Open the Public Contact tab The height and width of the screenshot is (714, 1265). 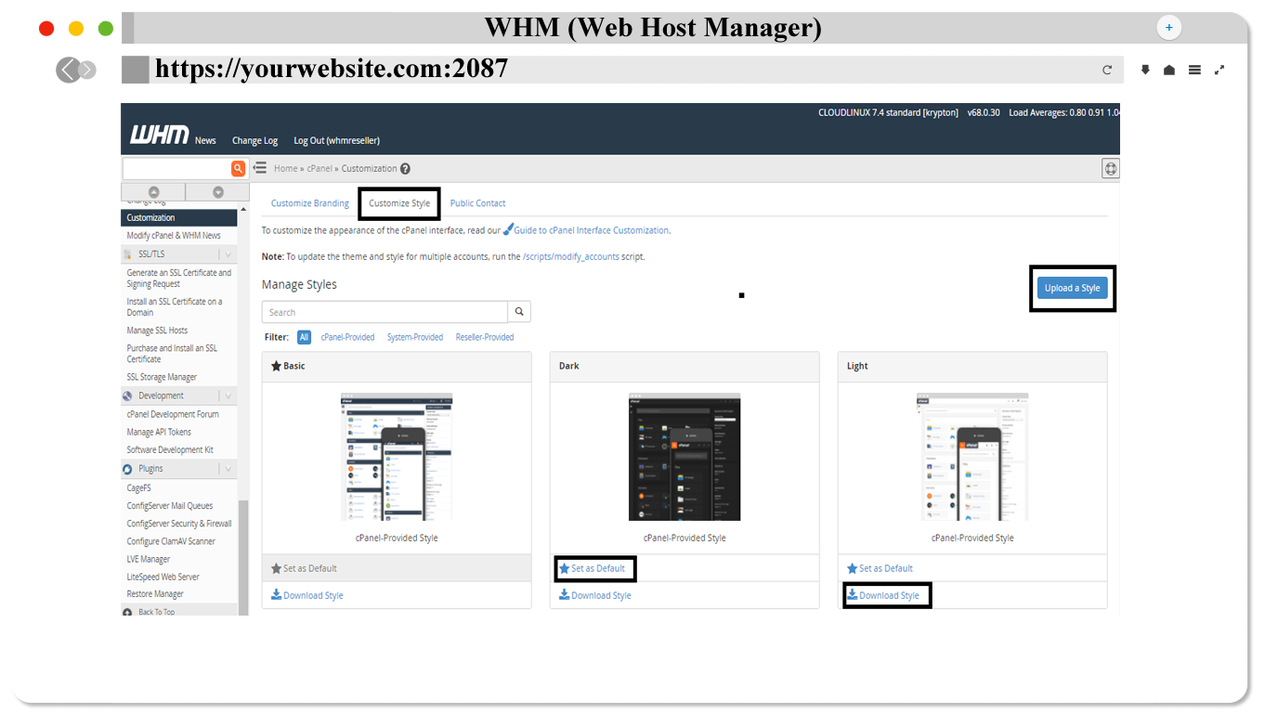pos(477,203)
